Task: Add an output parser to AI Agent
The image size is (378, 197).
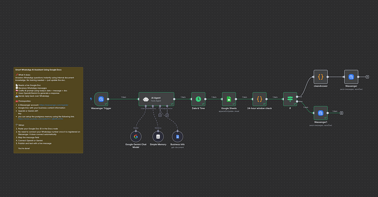Action: click(x=166, y=115)
